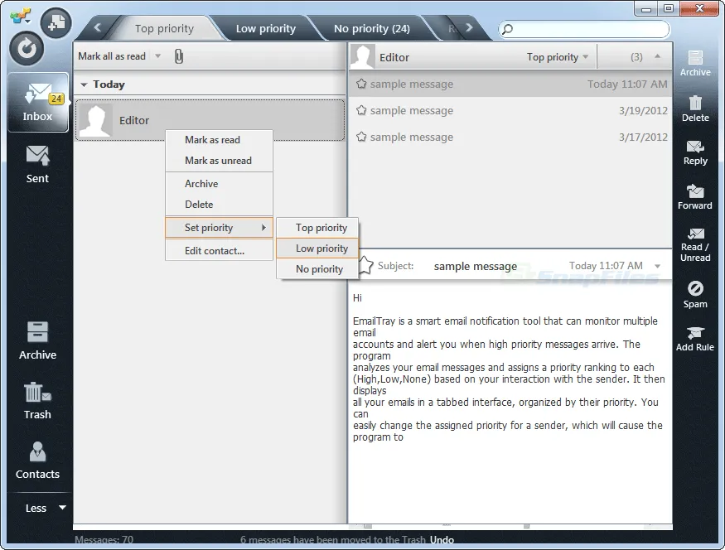This screenshot has height=550, width=725.
Task: Click Undo link in status bar
Action: 442,540
